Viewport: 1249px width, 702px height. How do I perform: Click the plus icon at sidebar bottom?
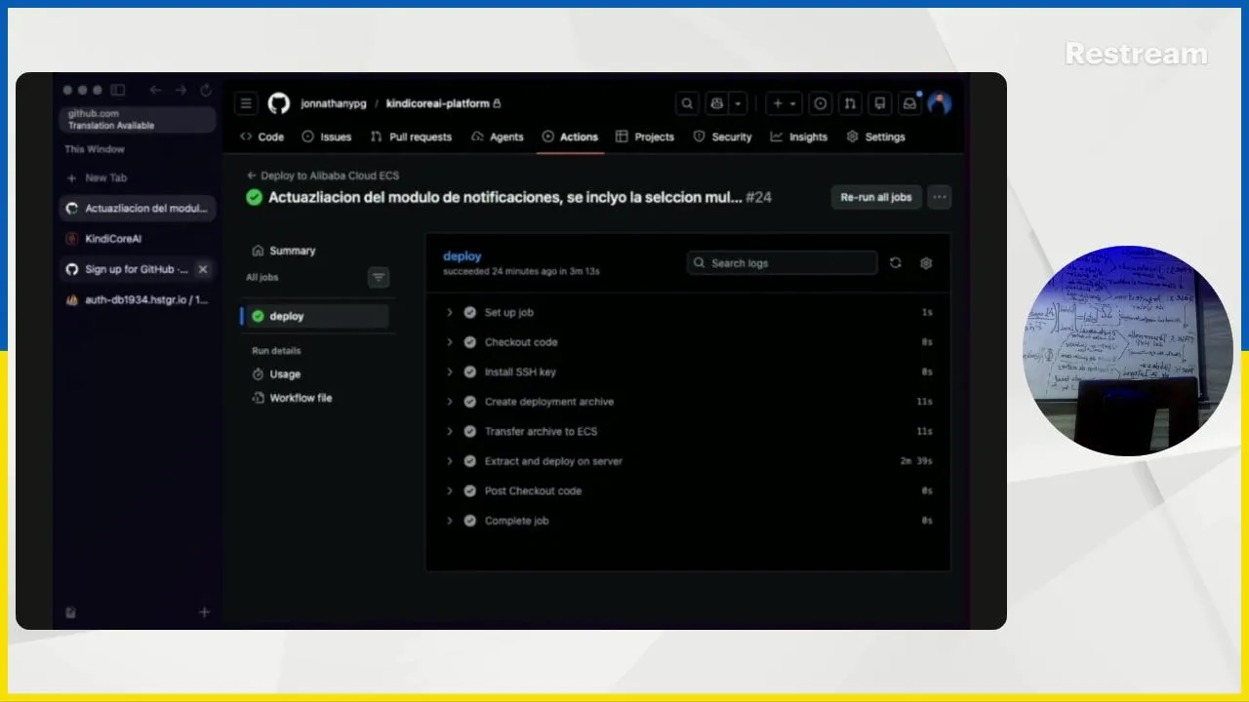tap(205, 612)
